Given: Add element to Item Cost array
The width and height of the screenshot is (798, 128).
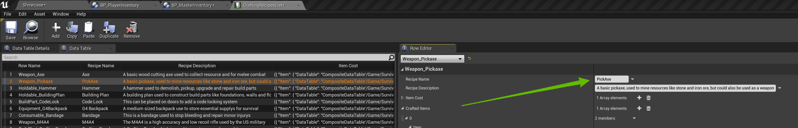Looking at the screenshot, I should point(639,98).
